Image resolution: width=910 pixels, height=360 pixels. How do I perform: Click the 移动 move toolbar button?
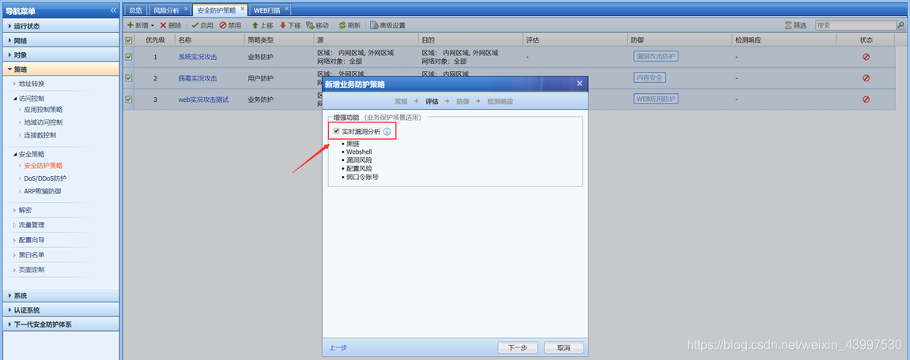click(318, 25)
